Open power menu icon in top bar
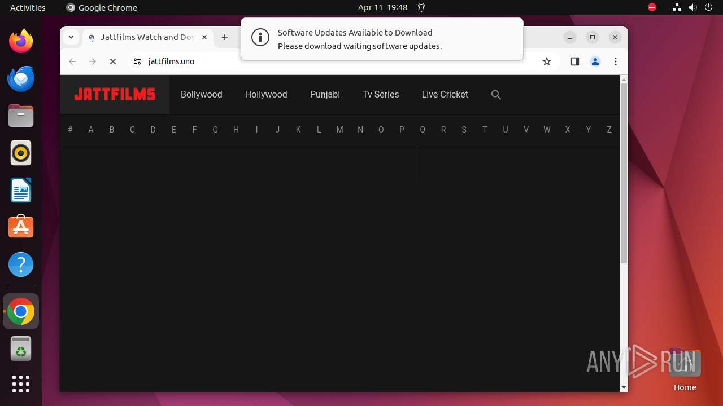 [709, 7]
